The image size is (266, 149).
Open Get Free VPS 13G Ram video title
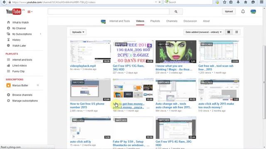coord(128,67)
